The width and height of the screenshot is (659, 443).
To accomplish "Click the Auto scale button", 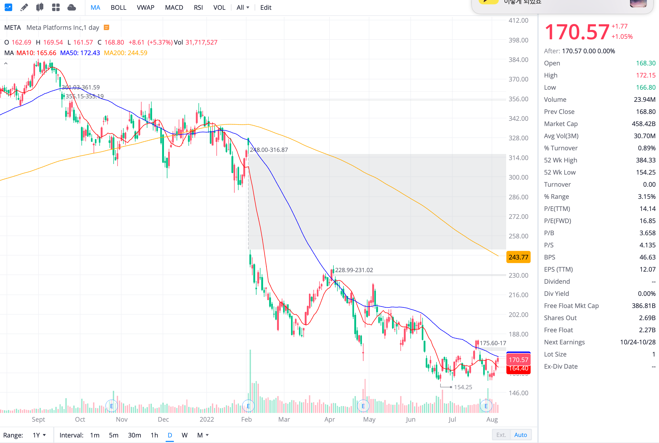I will pyautogui.click(x=520, y=435).
